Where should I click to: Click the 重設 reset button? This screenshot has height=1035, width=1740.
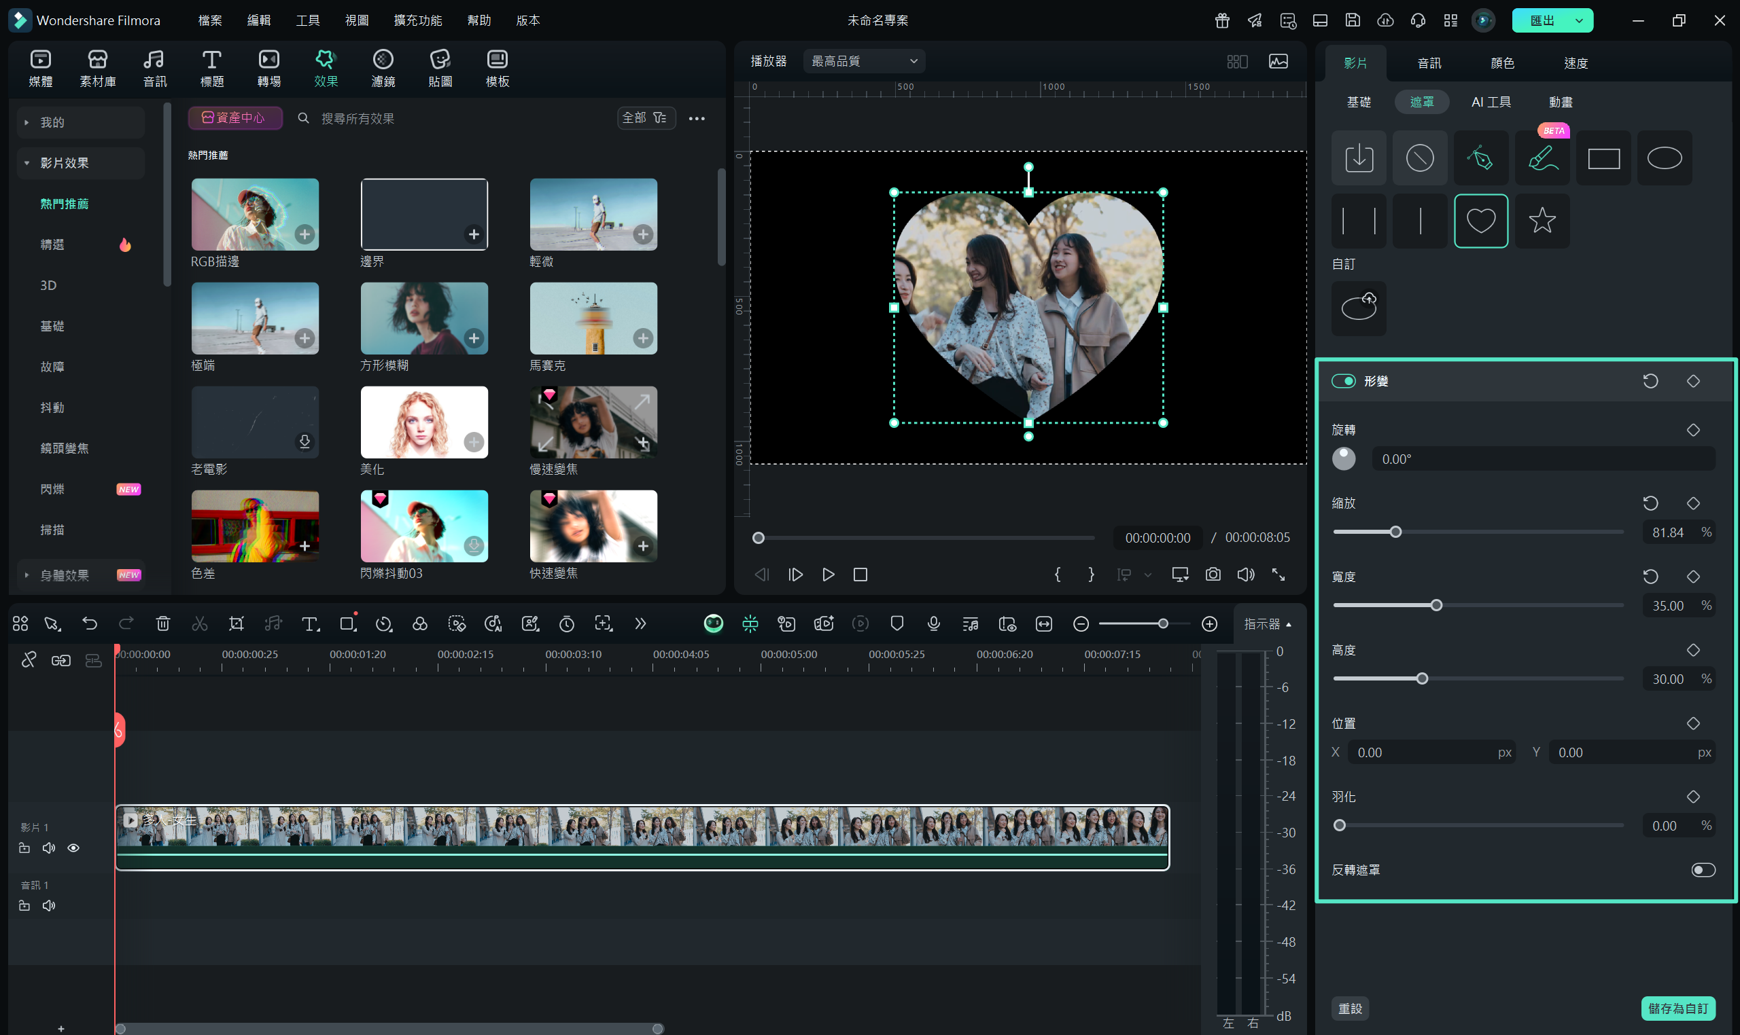(1350, 1009)
